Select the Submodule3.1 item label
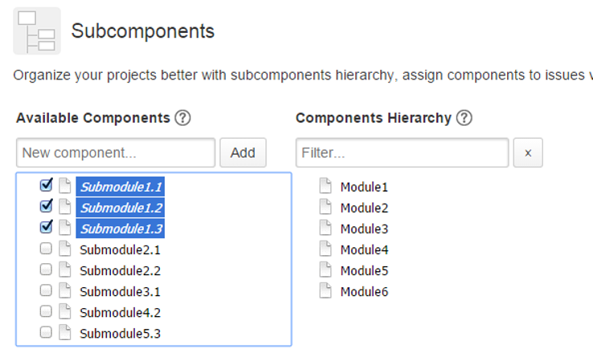This screenshot has height=361, width=593. point(120,292)
